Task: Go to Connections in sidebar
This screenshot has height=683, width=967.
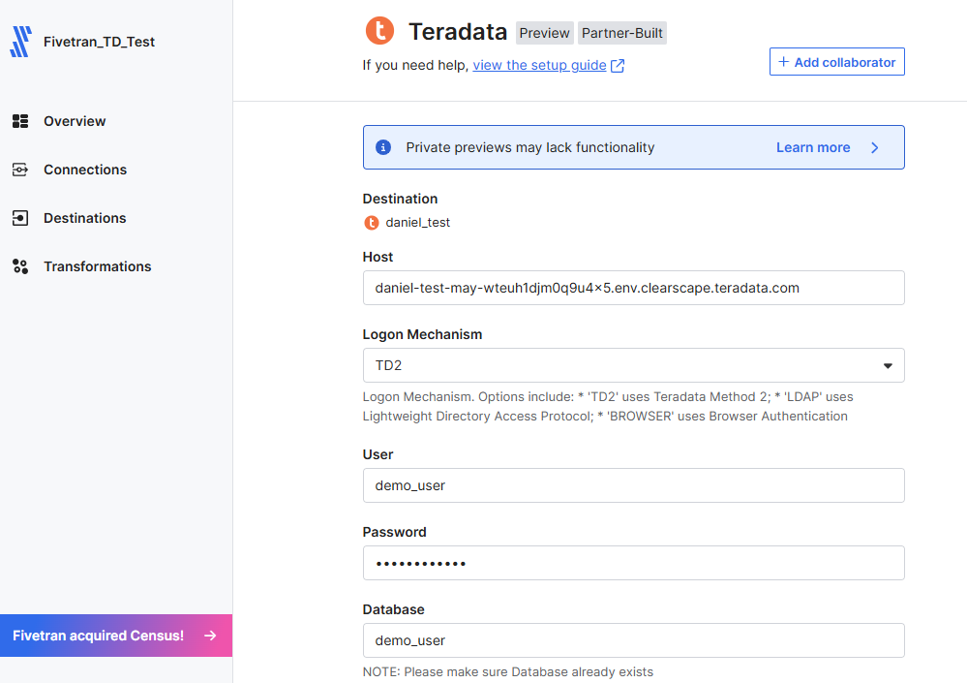Action: click(x=85, y=170)
